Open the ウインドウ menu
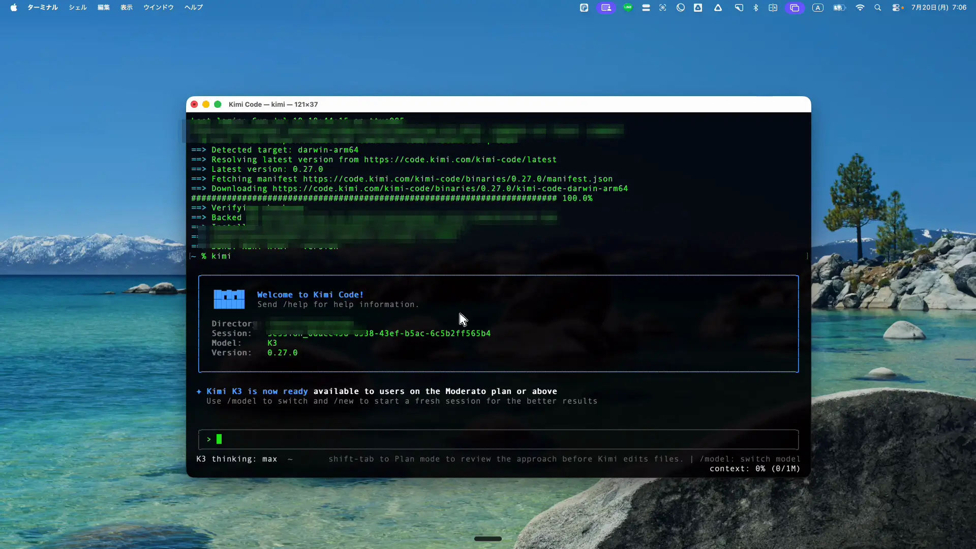 coord(159,8)
